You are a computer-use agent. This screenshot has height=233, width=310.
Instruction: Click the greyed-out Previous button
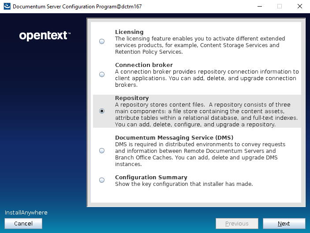point(237,224)
